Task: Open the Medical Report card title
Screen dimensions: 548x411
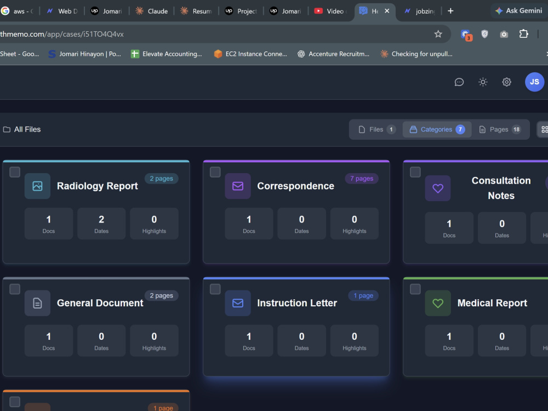Action: (x=492, y=303)
